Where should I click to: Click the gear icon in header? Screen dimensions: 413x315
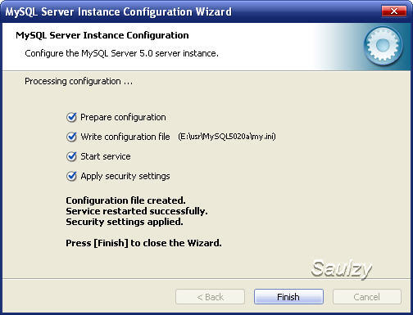pos(383,45)
